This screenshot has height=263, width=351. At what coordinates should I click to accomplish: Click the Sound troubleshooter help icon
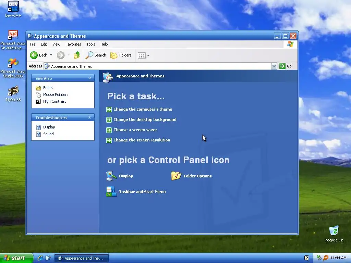pyautogui.click(x=38, y=134)
